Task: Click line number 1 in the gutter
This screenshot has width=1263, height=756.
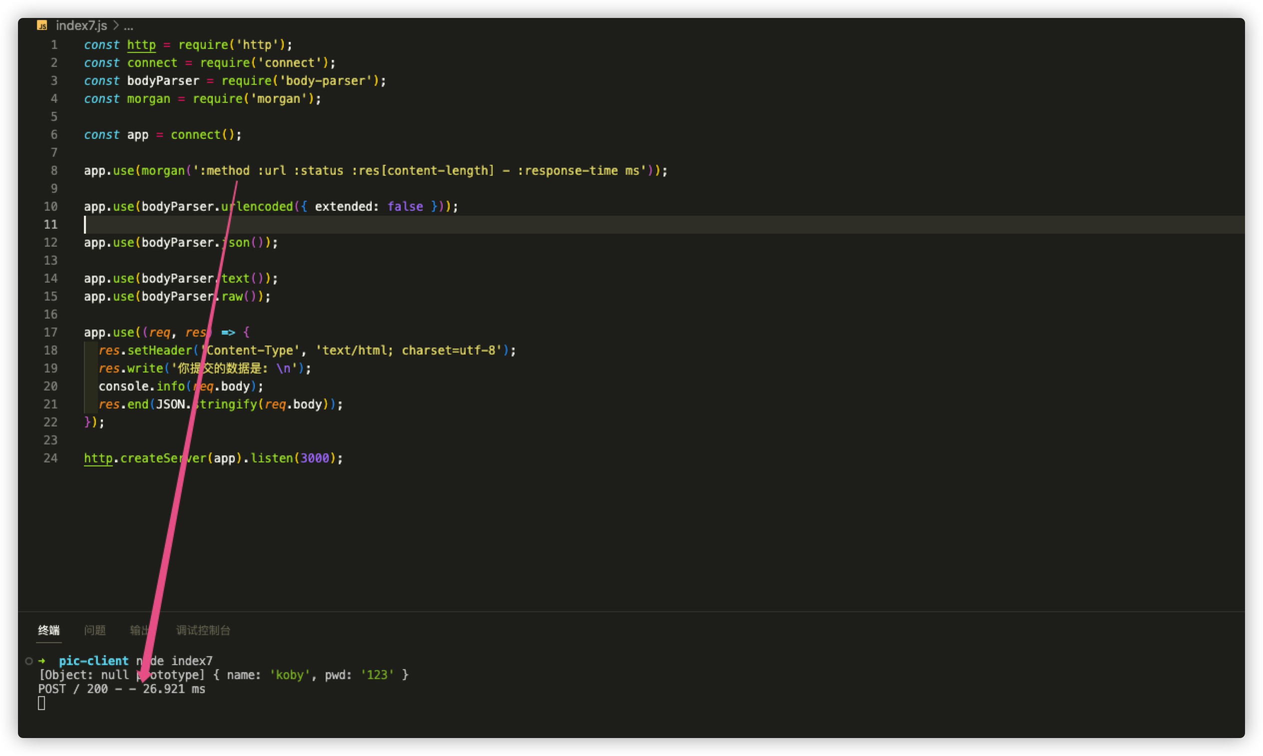Action: click(x=54, y=45)
